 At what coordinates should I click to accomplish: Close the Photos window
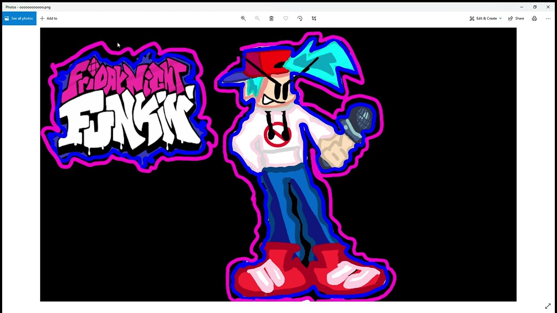[x=548, y=7]
